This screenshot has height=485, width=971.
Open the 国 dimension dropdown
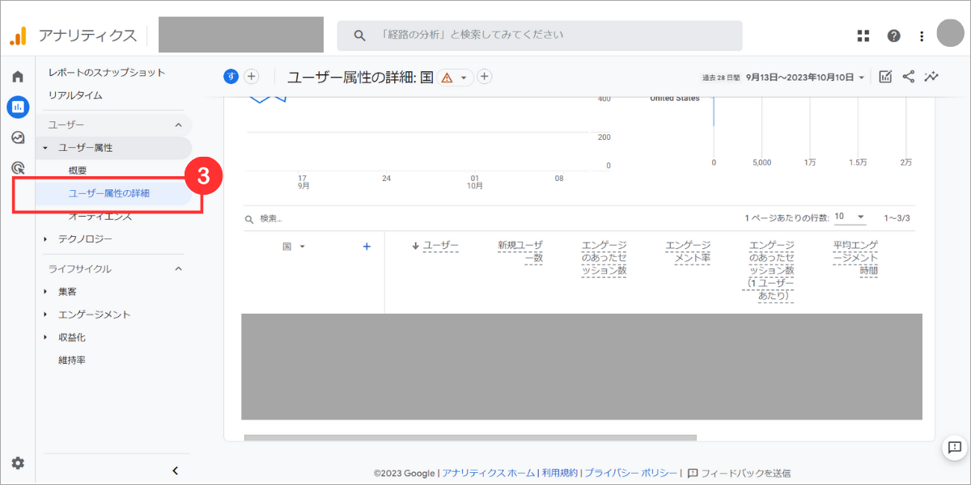(294, 247)
